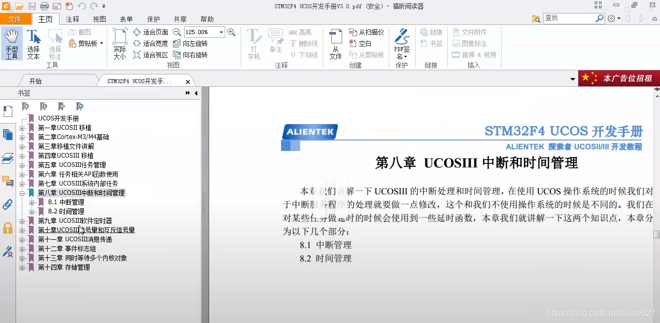This screenshot has height=323, width=660.
Task: Create PDF from scanner (从扫描仪)
Action: point(366,32)
